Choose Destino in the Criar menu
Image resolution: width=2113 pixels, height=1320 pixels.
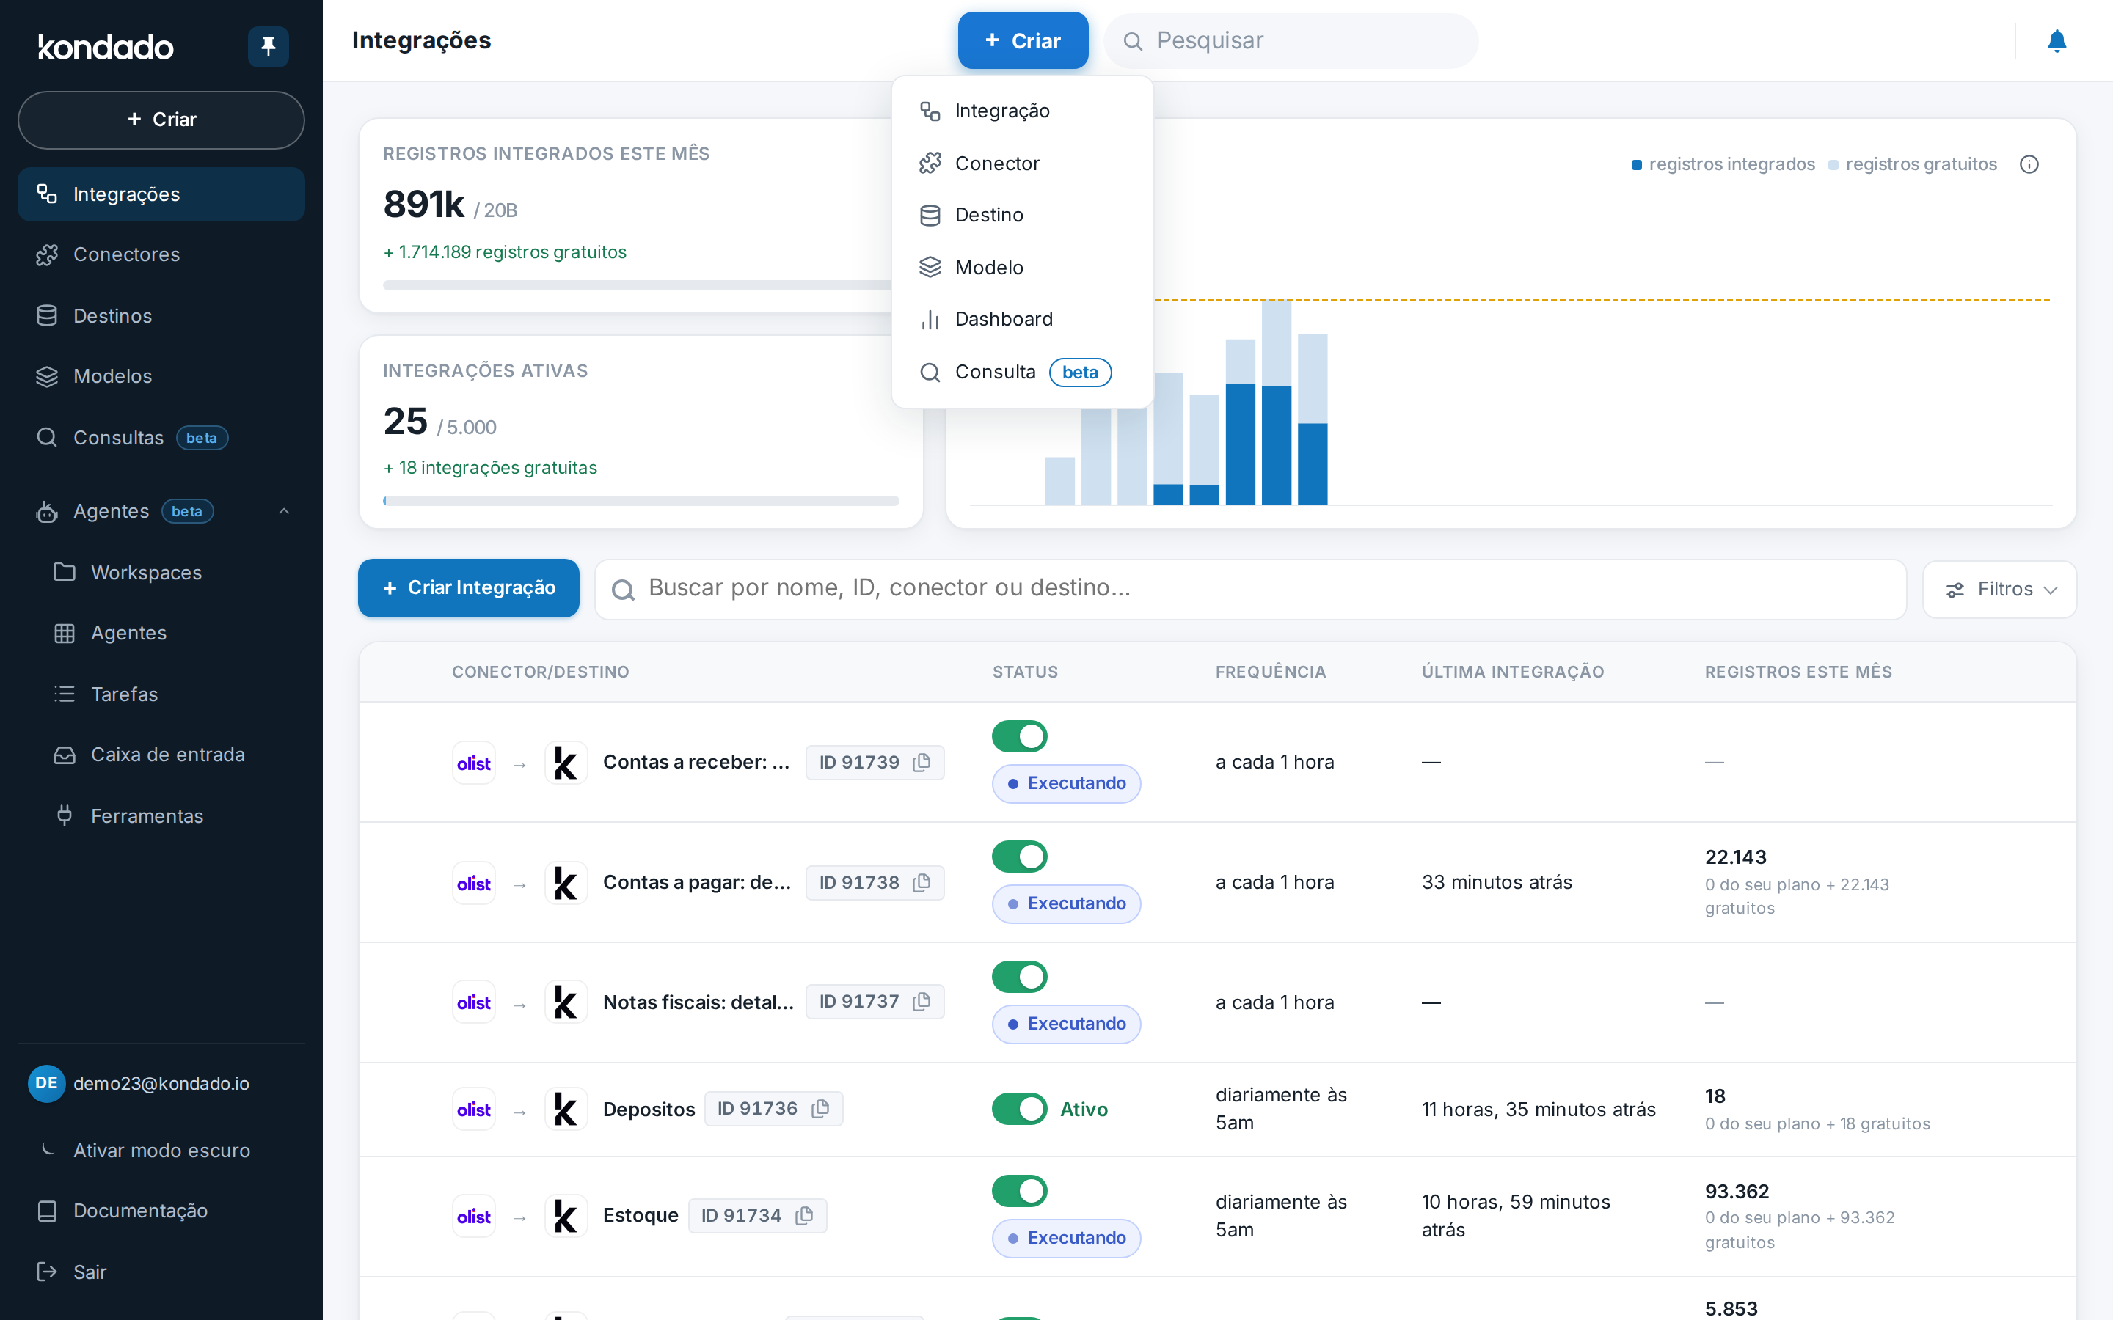click(1023, 215)
